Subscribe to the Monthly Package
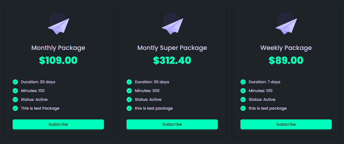The image size is (344, 144). [x=58, y=124]
